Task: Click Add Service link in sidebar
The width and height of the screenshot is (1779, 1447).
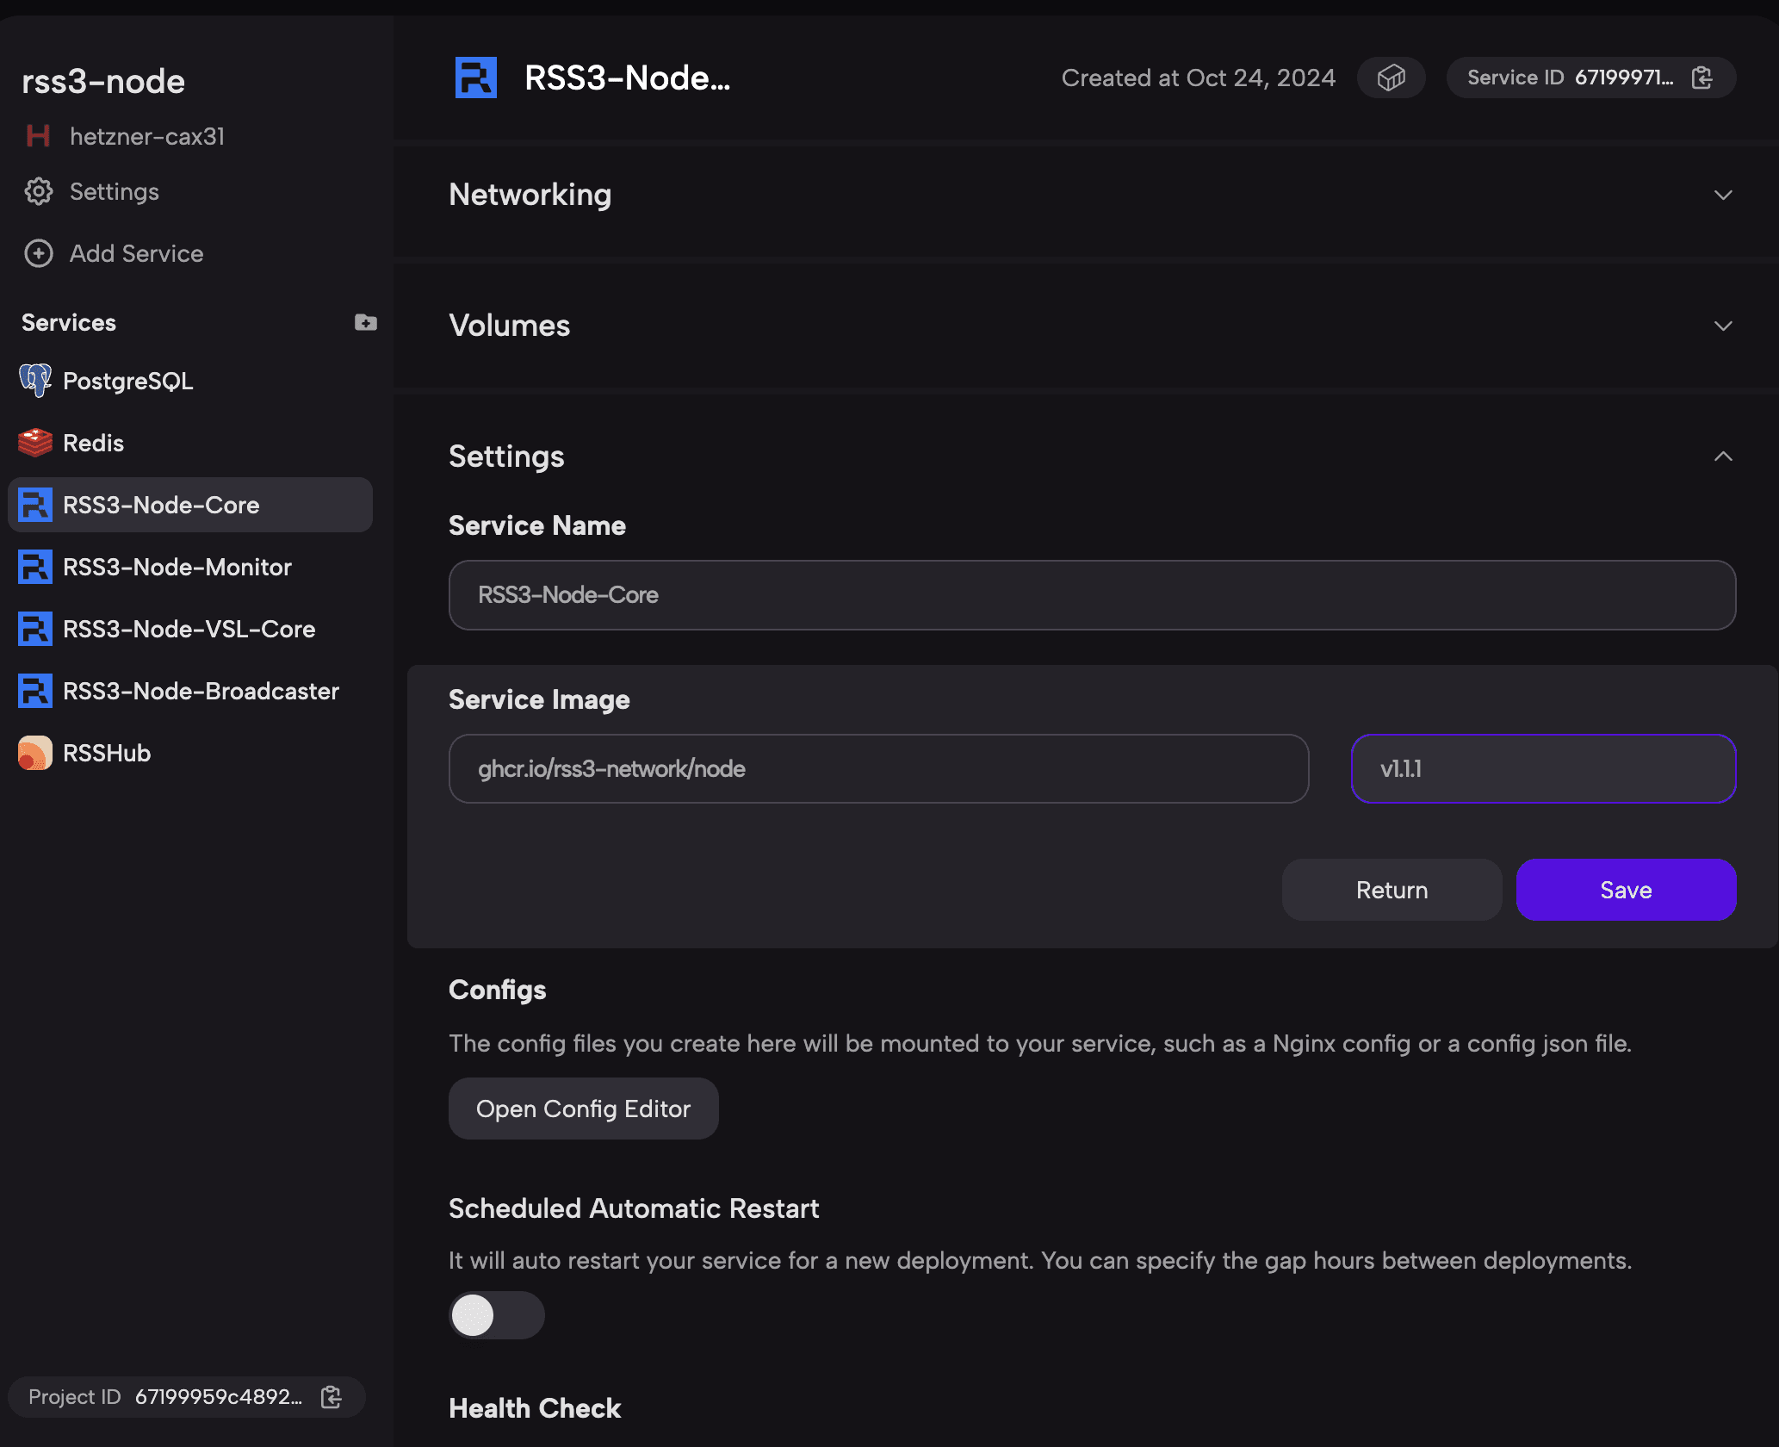Action: point(137,253)
